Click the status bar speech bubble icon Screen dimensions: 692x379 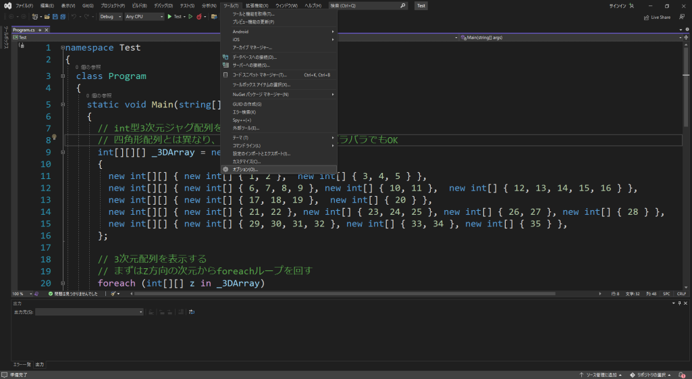[5, 375]
